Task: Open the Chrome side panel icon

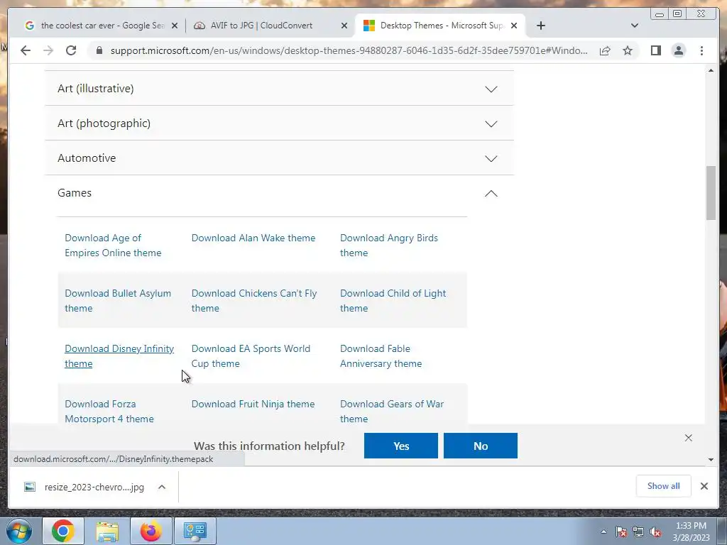Action: coord(655,50)
